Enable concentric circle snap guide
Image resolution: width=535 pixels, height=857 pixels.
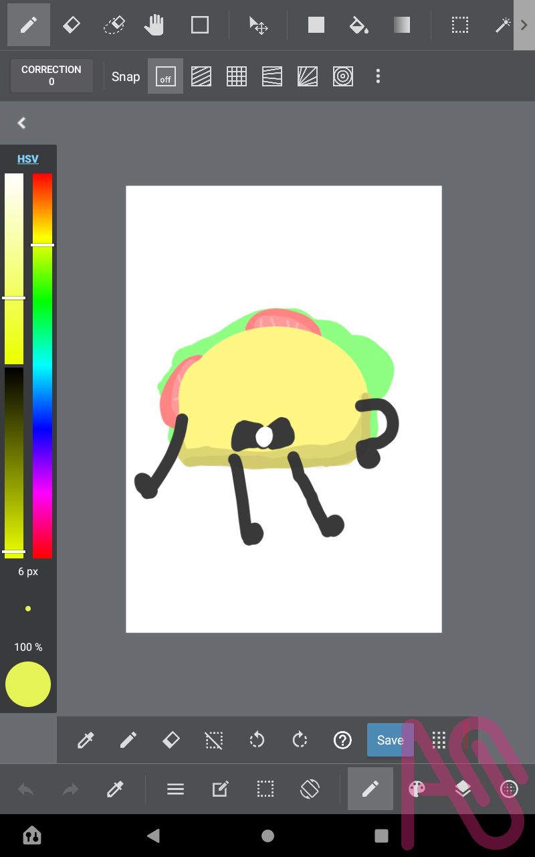[x=343, y=76]
